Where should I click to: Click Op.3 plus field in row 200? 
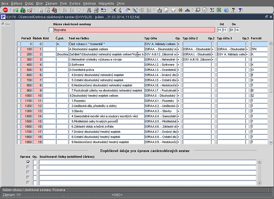(x=247, y=54)
